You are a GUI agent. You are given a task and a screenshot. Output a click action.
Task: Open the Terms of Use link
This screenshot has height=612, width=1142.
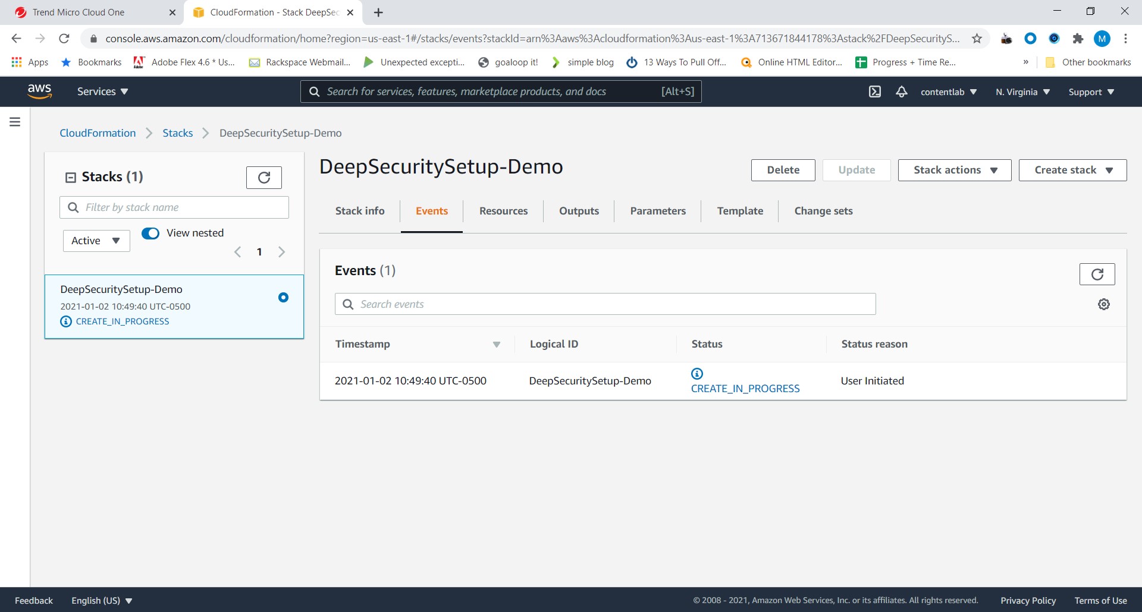(x=1100, y=601)
